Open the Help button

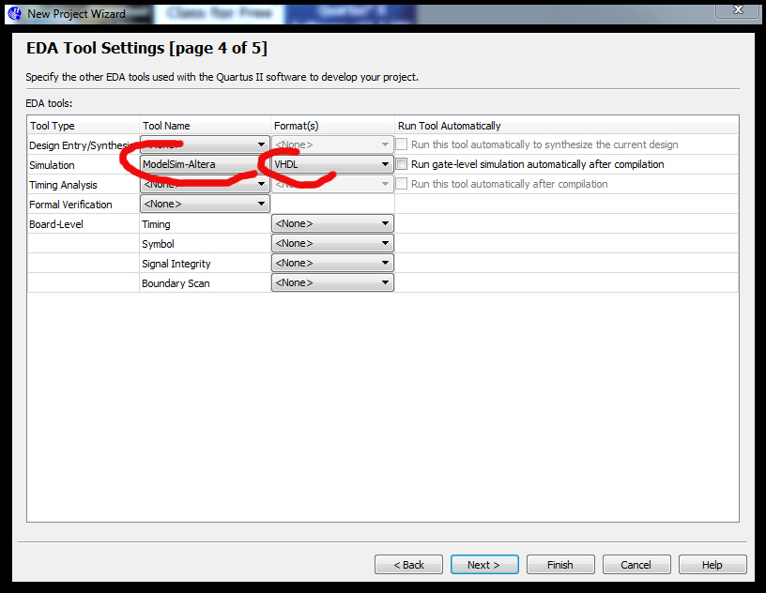(712, 565)
